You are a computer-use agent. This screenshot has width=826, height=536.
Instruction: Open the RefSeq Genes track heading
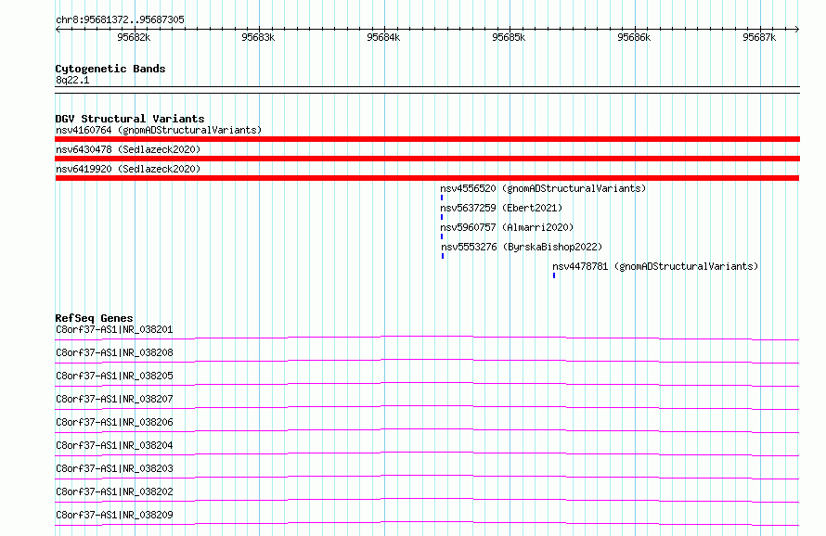click(x=95, y=318)
